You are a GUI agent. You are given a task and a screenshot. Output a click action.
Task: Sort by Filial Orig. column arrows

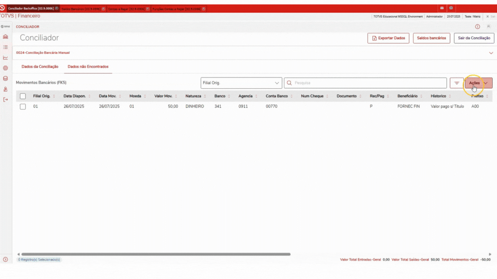click(54, 96)
